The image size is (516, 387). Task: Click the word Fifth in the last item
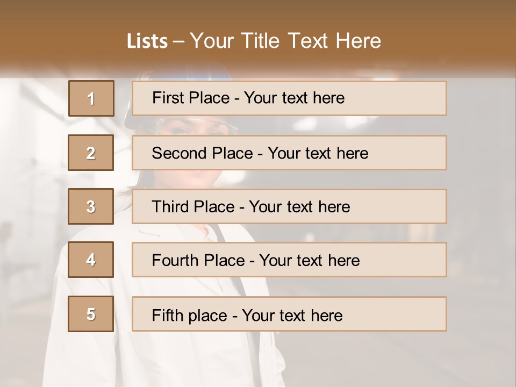(167, 315)
